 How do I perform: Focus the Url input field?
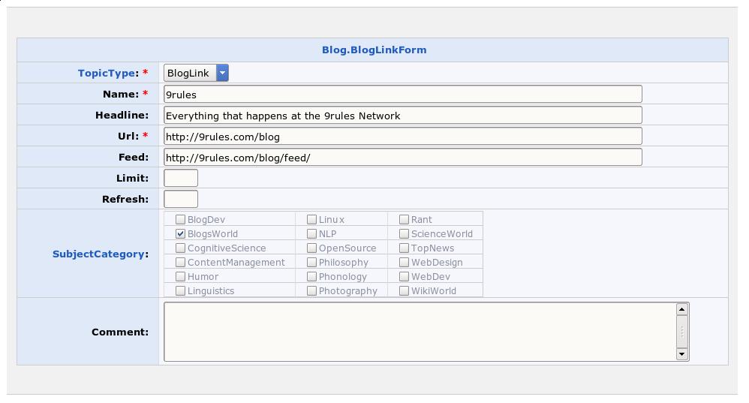click(x=403, y=136)
